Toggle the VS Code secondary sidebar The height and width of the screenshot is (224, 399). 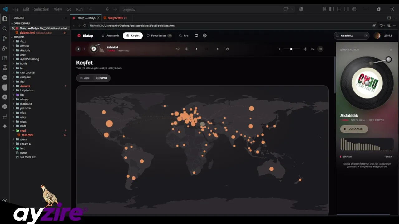[347, 9]
